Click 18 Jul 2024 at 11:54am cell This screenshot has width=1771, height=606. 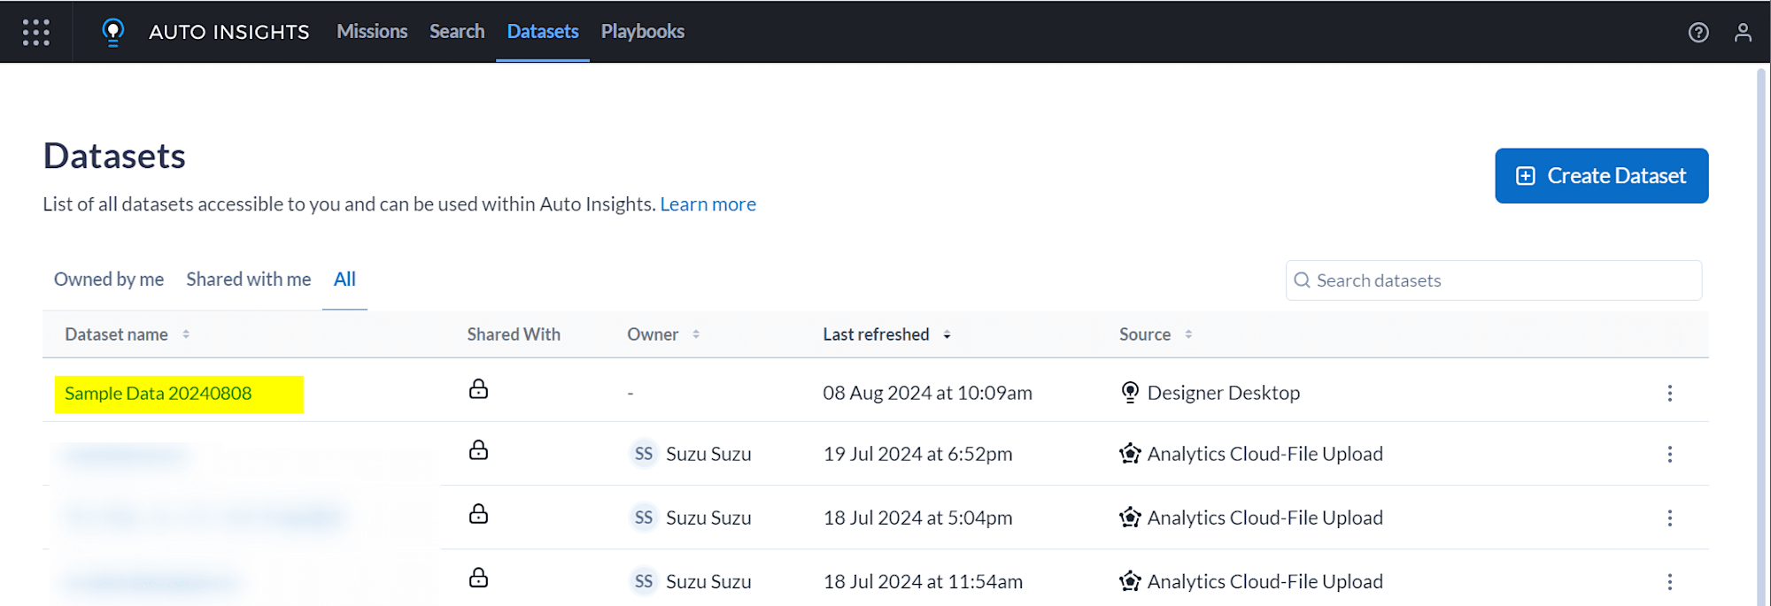923,581
